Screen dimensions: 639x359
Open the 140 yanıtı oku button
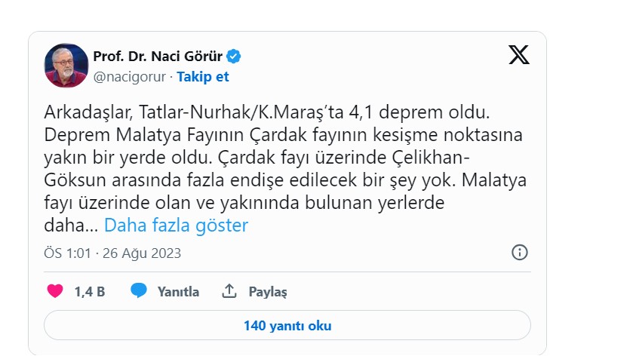(287, 326)
